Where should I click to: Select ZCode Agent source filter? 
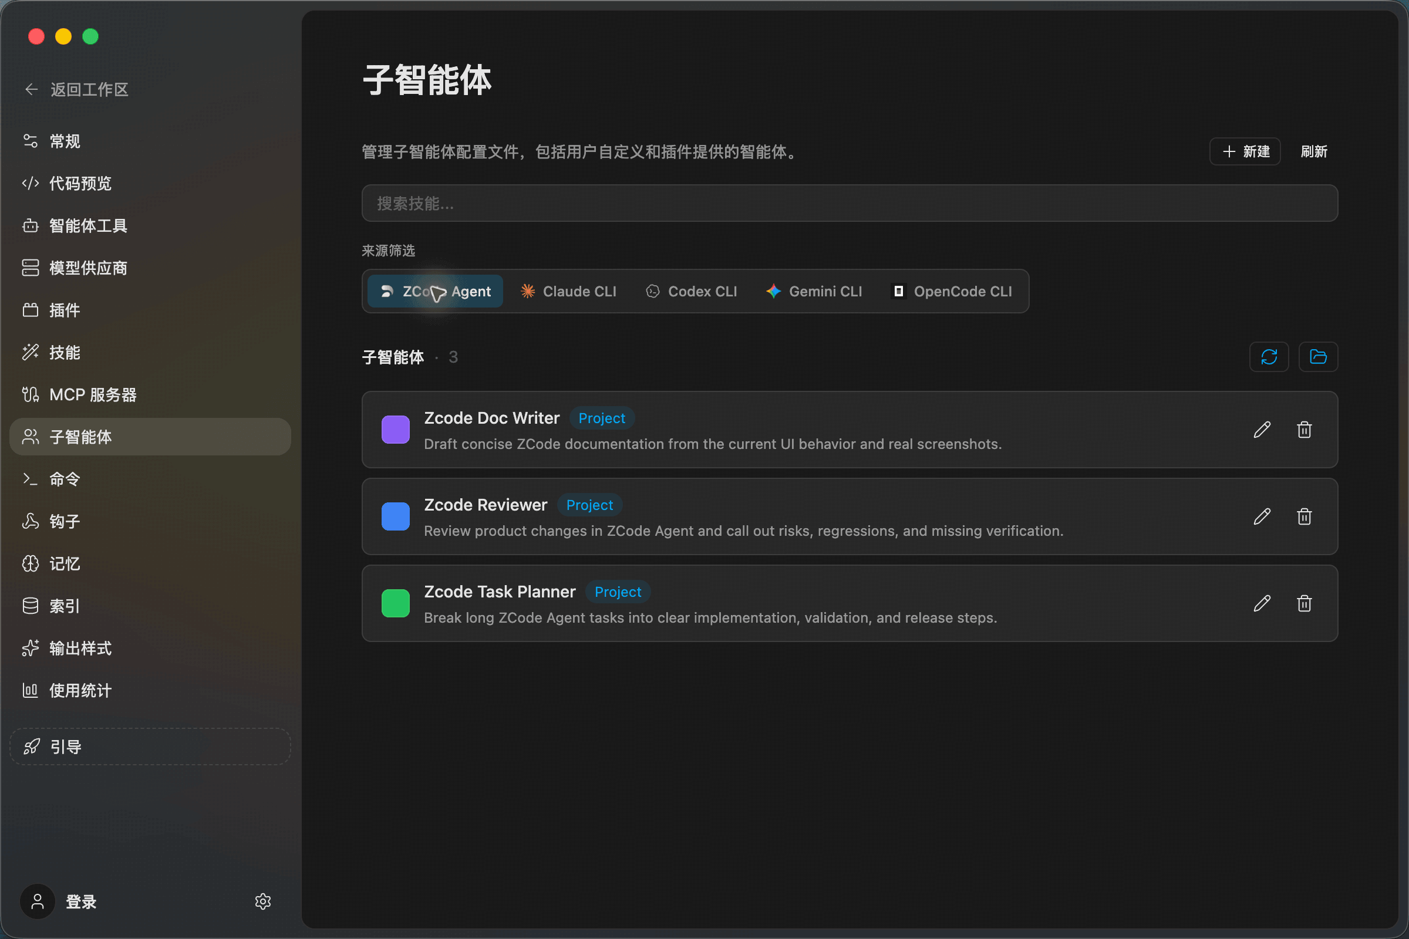(x=436, y=291)
